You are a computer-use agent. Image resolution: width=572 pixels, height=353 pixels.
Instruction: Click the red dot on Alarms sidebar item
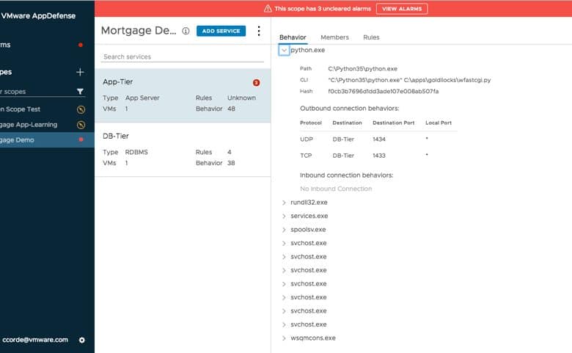tap(81, 45)
